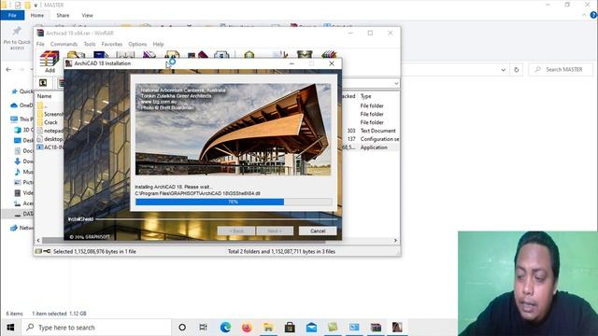Click the WinRAR horizontal scrollbar left arrow
The height and width of the screenshot is (336, 598).
(x=38, y=241)
